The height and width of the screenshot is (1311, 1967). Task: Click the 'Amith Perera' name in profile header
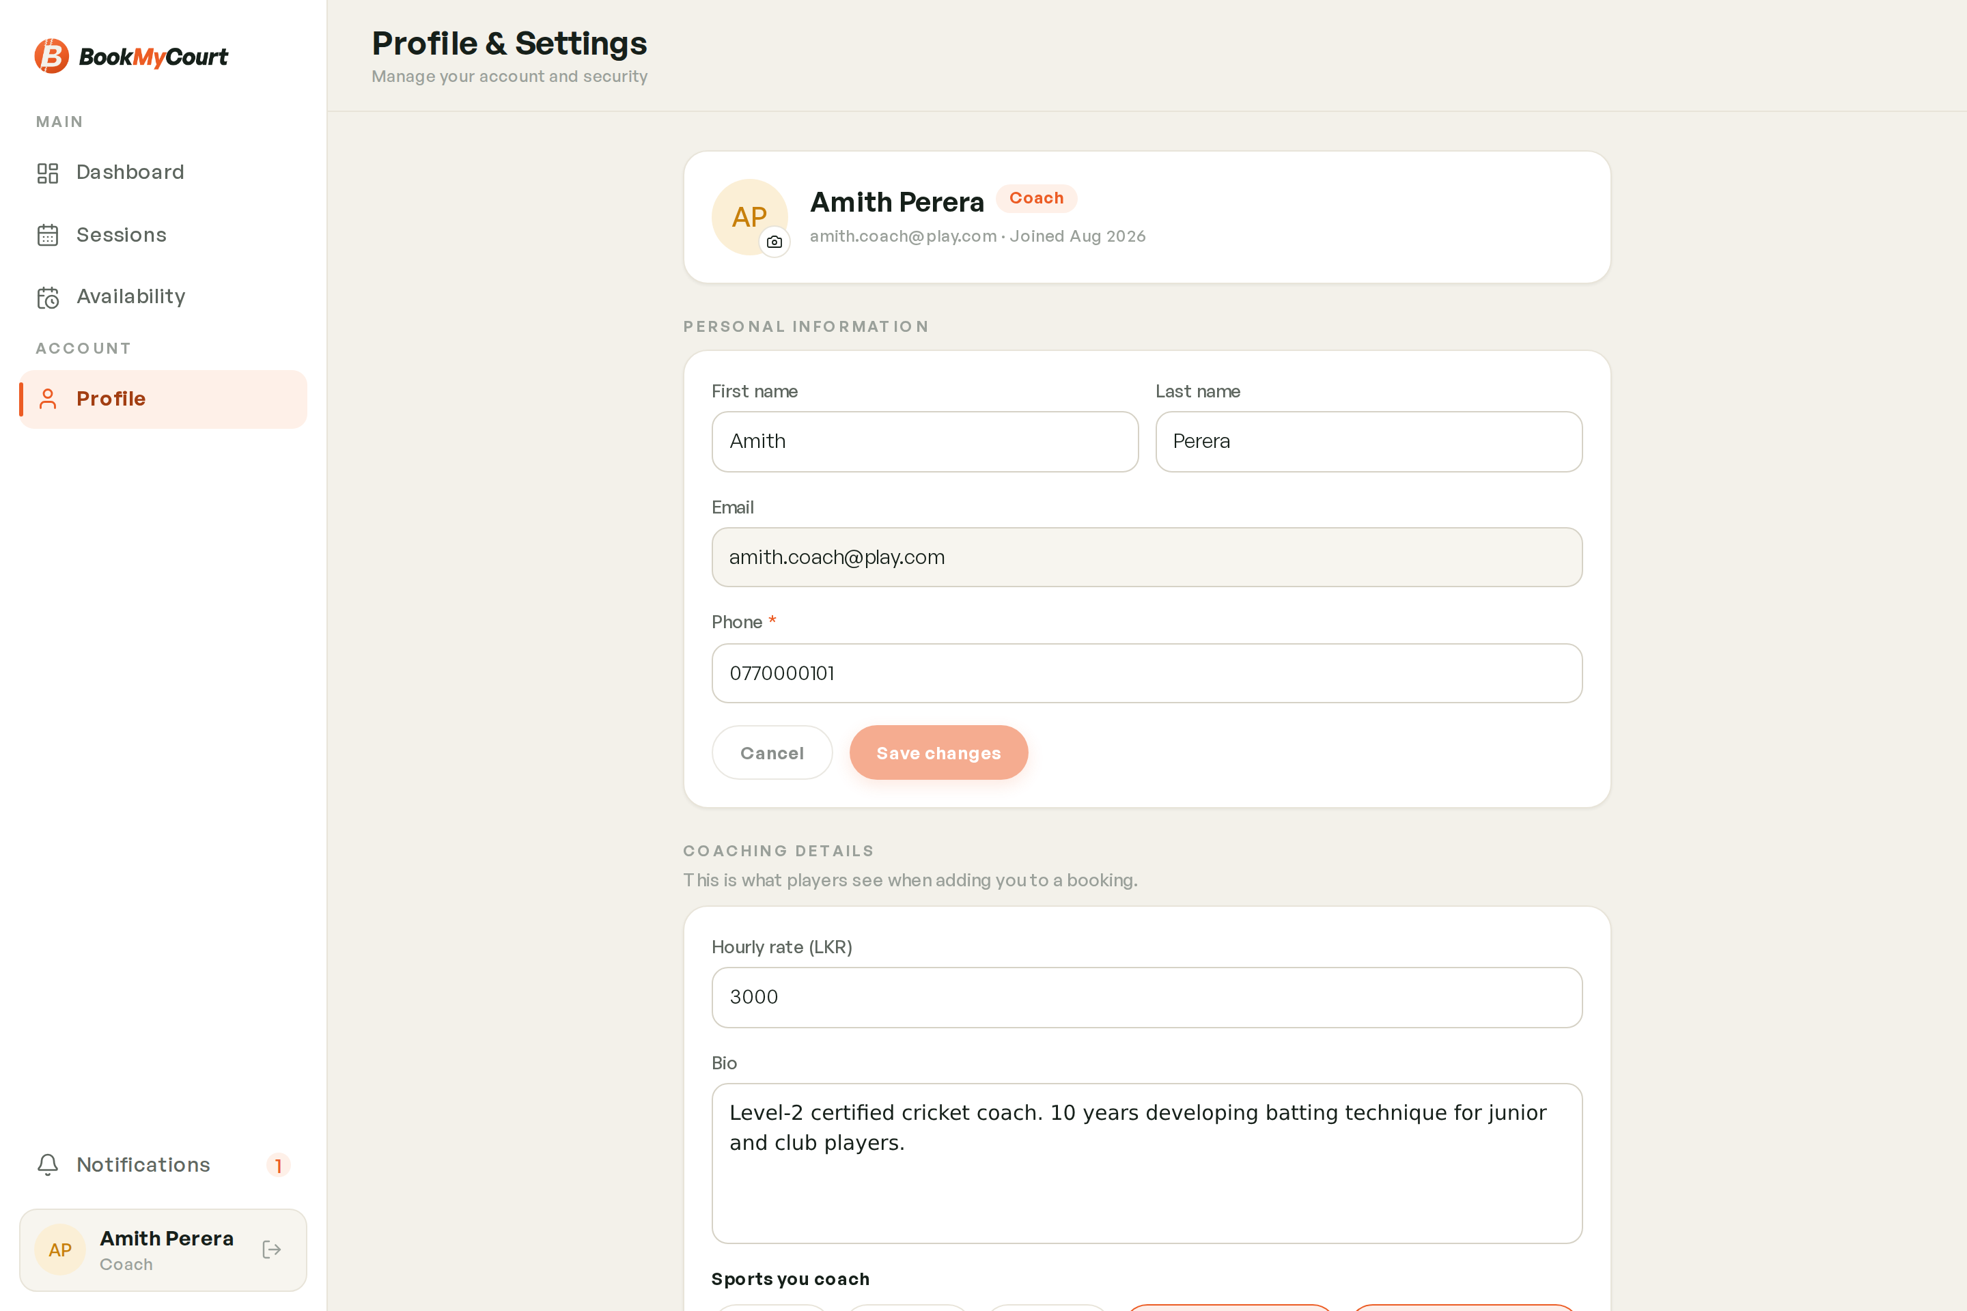[x=897, y=202]
